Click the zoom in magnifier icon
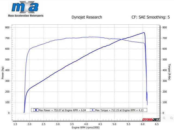 (x=164, y=118)
